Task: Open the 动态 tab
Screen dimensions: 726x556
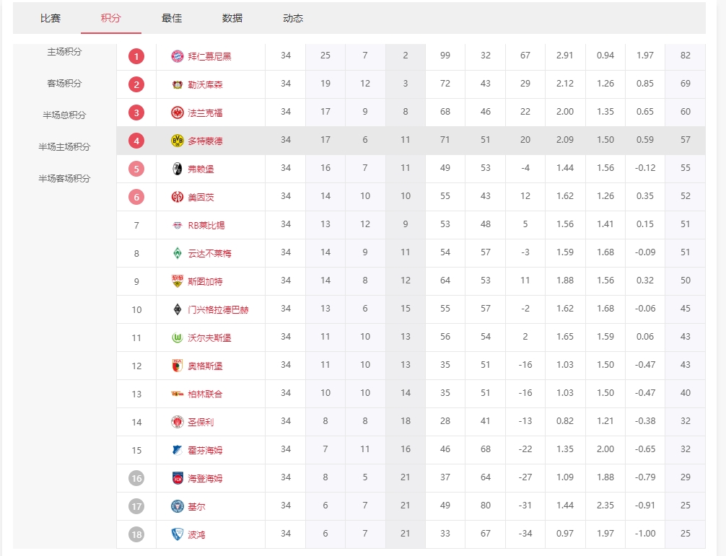Action: point(293,18)
